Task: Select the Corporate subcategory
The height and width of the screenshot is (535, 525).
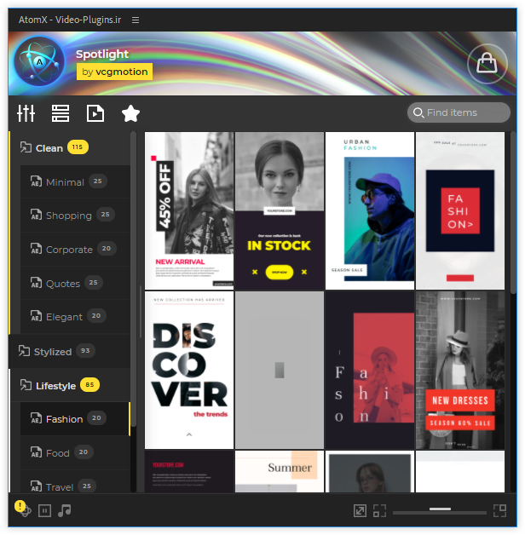Action: click(x=75, y=249)
